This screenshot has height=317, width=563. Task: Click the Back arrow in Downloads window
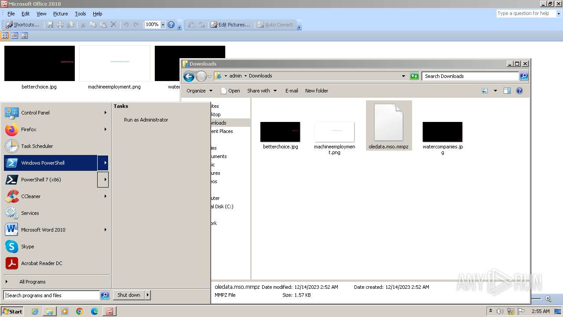pyautogui.click(x=189, y=76)
